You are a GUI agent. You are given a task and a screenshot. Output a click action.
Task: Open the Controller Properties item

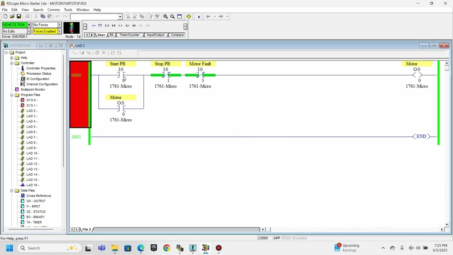41,68
